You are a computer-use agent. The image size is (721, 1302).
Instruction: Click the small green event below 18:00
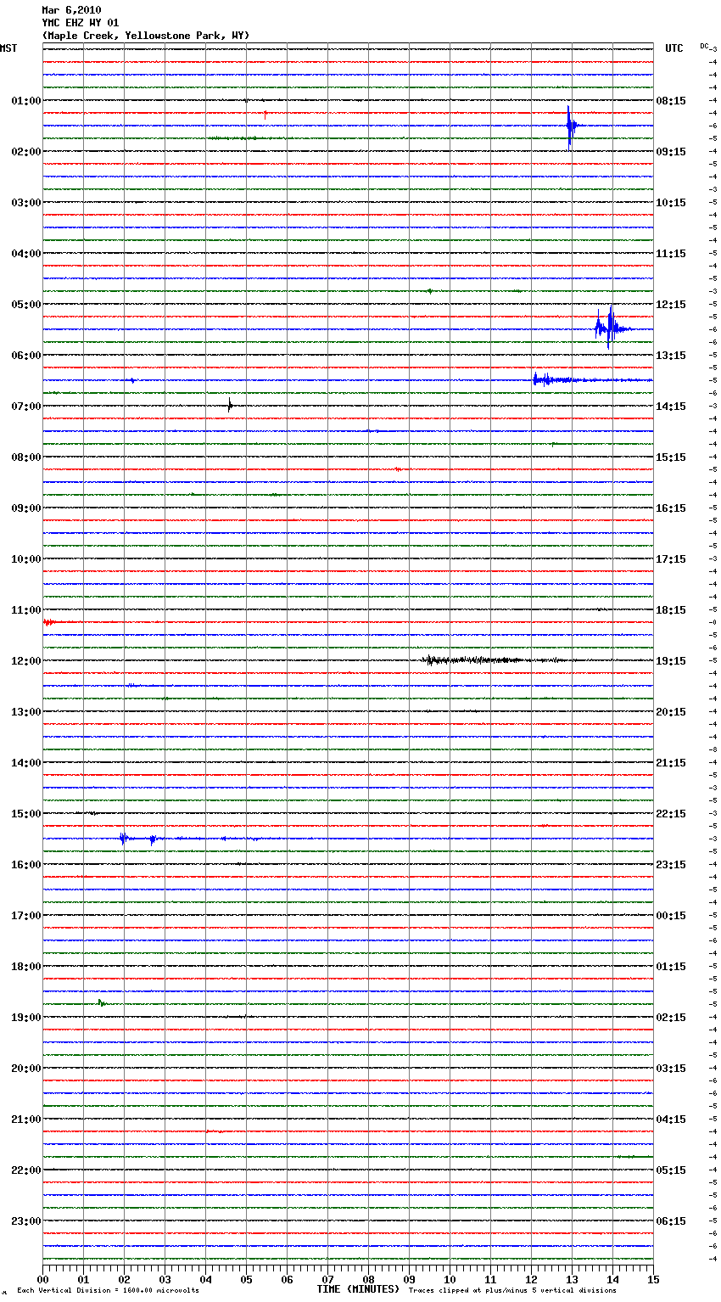[101, 1003]
